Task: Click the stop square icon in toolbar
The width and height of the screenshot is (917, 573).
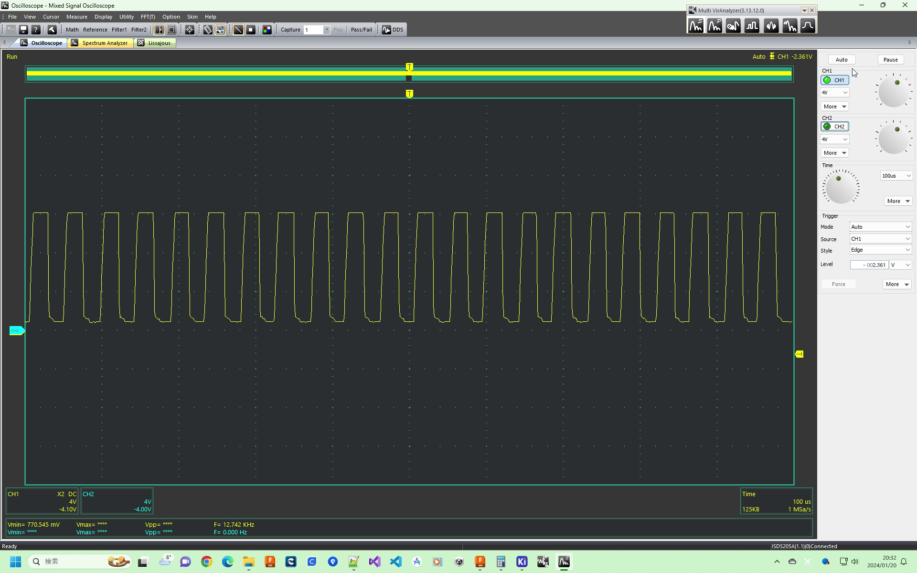Action: pos(251,30)
